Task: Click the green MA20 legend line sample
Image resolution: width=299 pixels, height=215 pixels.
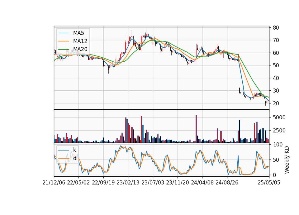Action: click(x=64, y=49)
